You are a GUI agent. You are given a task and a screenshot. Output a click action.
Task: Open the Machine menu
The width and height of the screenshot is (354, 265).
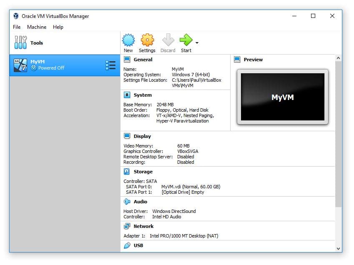coord(37,27)
